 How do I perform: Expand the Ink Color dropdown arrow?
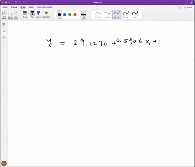[x=87, y=13]
